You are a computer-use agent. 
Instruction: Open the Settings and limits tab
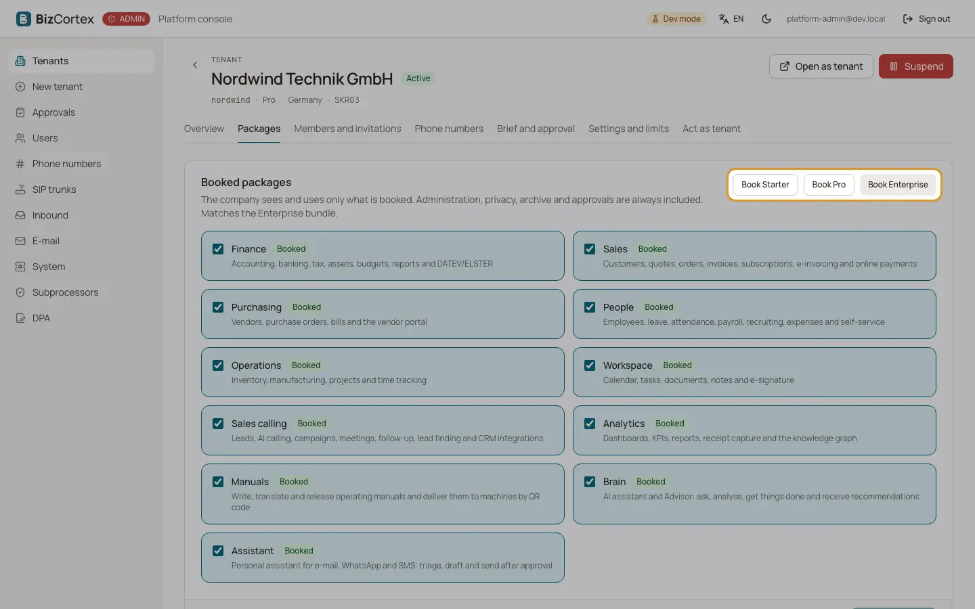point(628,129)
